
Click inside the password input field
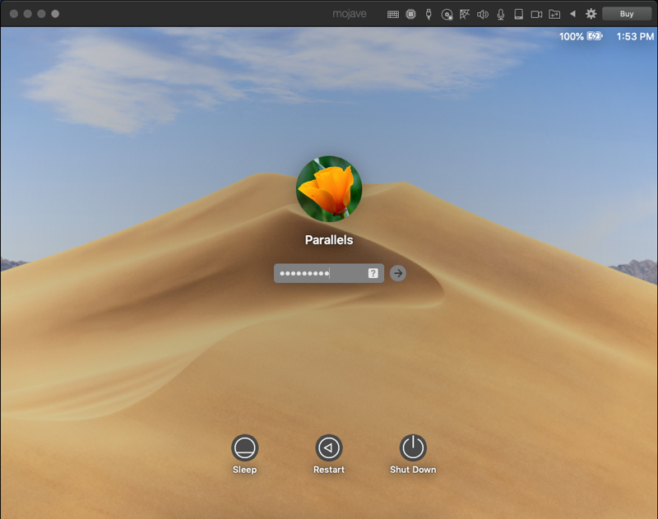tap(321, 272)
